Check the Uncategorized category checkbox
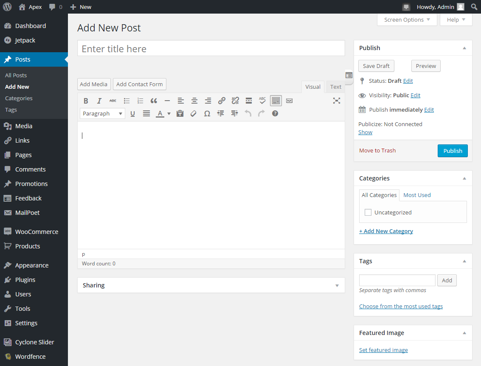481x366 pixels. [x=368, y=212]
